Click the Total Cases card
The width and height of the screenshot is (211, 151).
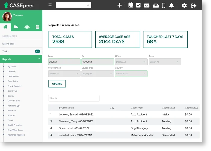(70, 39)
